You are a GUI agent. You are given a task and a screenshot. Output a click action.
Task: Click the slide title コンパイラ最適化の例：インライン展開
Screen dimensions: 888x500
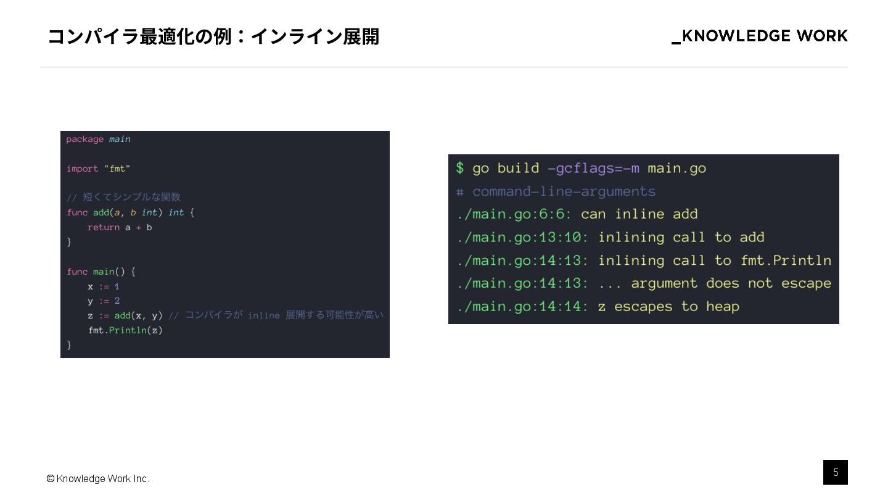point(213,36)
